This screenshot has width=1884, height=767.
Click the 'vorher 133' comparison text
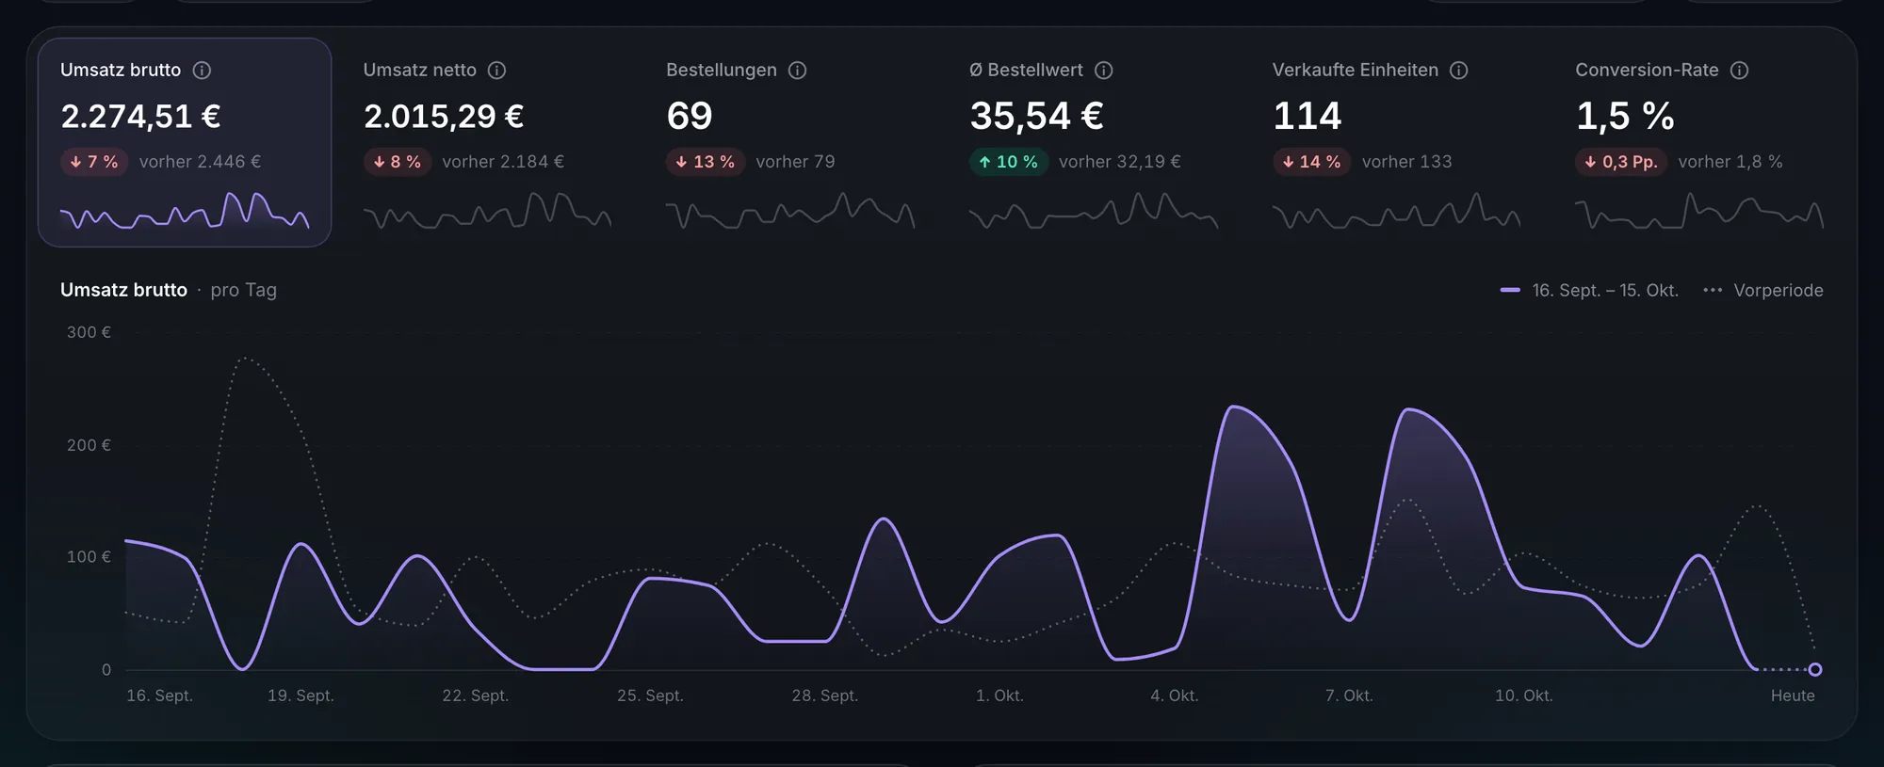1406,162
